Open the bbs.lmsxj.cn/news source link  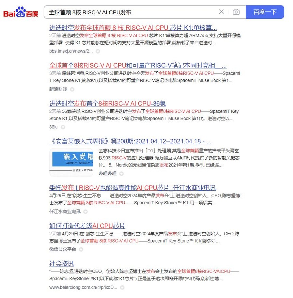71,51
